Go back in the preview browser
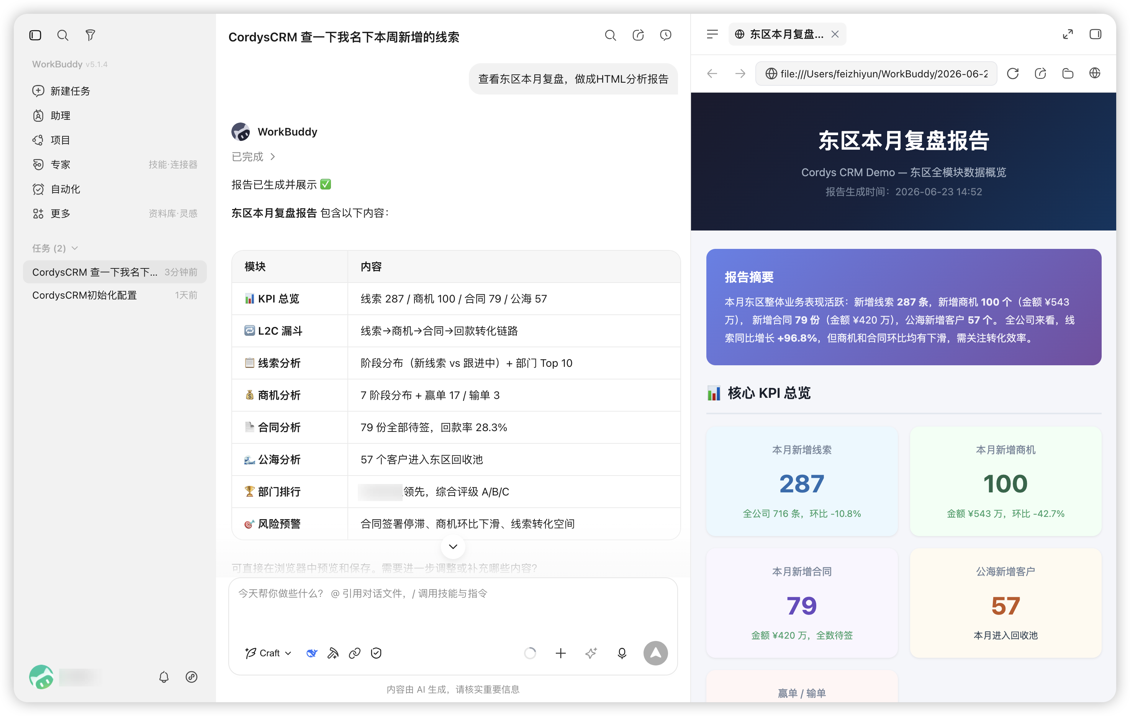This screenshot has height=716, width=1130. click(712, 74)
